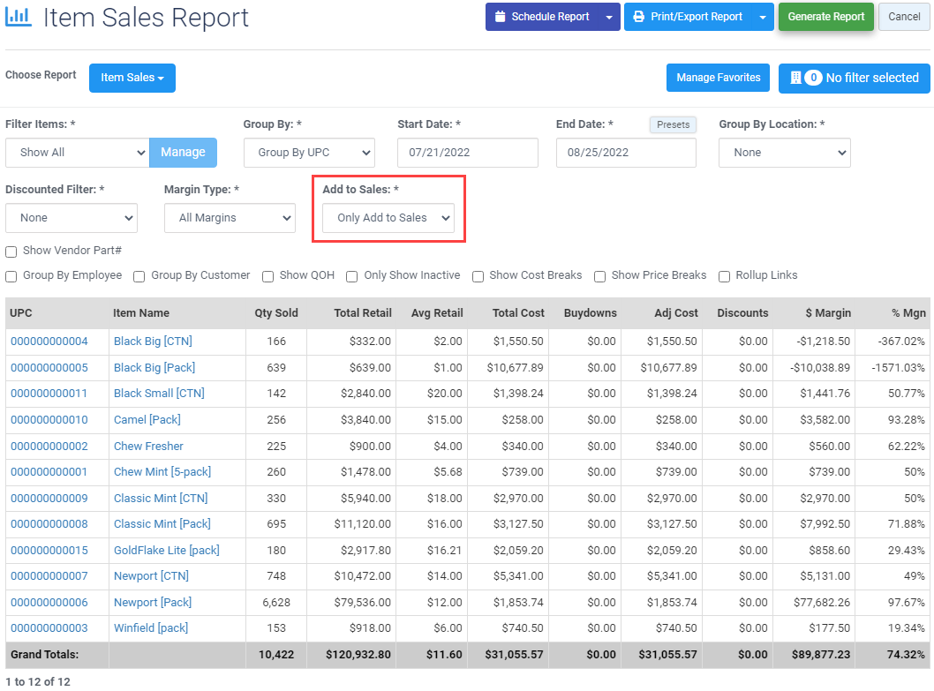The image size is (934, 691).
Task: Enable Show Vendor Part# checkbox
Action: (x=11, y=252)
